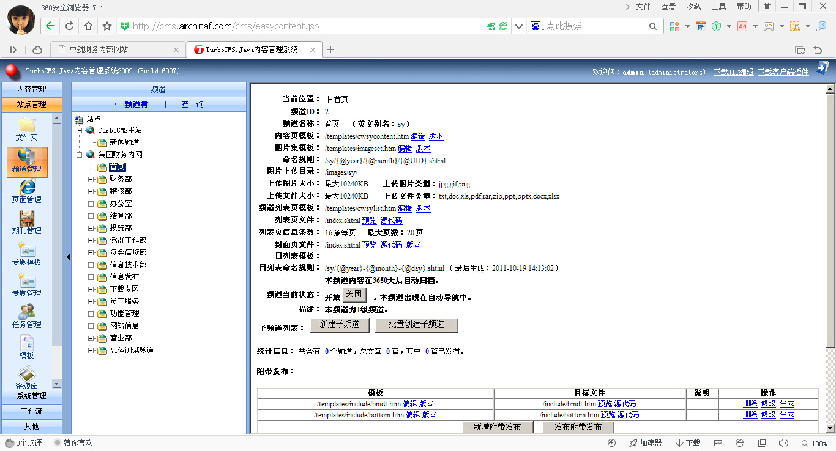The width and height of the screenshot is (836, 451).
Task: Open the address bar dropdown arrow
Action: pyautogui.click(x=519, y=26)
